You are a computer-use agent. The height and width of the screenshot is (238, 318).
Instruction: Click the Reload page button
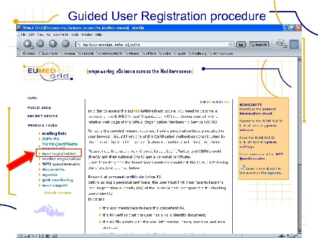tap(53, 44)
